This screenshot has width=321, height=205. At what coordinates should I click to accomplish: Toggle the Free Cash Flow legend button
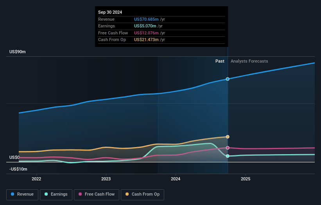click(x=97, y=194)
